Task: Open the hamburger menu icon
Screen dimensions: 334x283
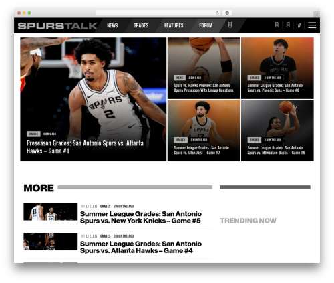Action: (x=312, y=25)
